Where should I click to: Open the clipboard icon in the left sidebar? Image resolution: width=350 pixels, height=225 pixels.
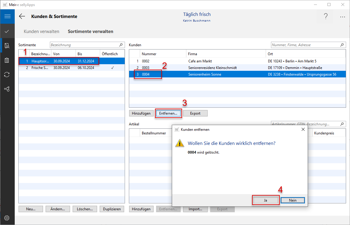pyautogui.click(x=7, y=60)
